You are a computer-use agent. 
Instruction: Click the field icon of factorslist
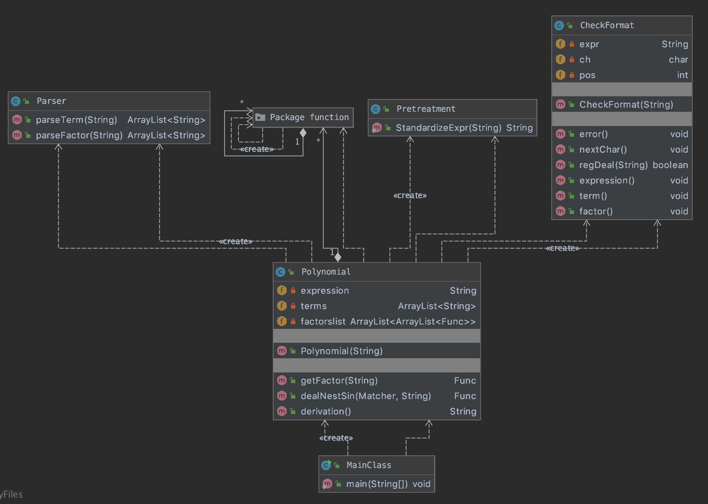click(x=281, y=321)
